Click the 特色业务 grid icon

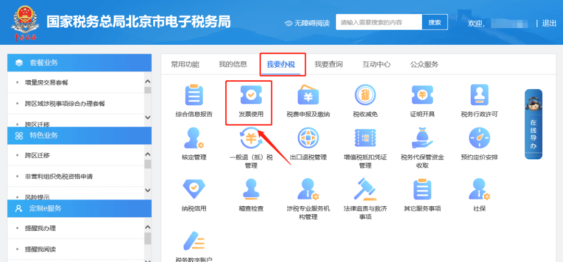pos(19,135)
